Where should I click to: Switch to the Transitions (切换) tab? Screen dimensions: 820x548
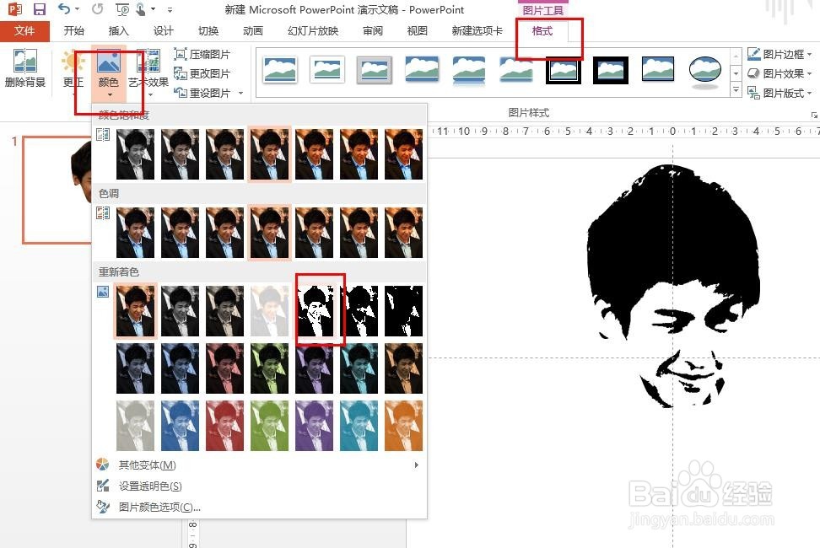click(208, 31)
